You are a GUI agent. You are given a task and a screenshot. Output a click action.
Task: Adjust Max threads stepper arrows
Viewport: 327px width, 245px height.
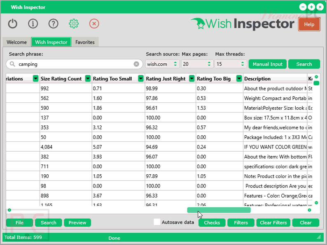coord(243,64)
